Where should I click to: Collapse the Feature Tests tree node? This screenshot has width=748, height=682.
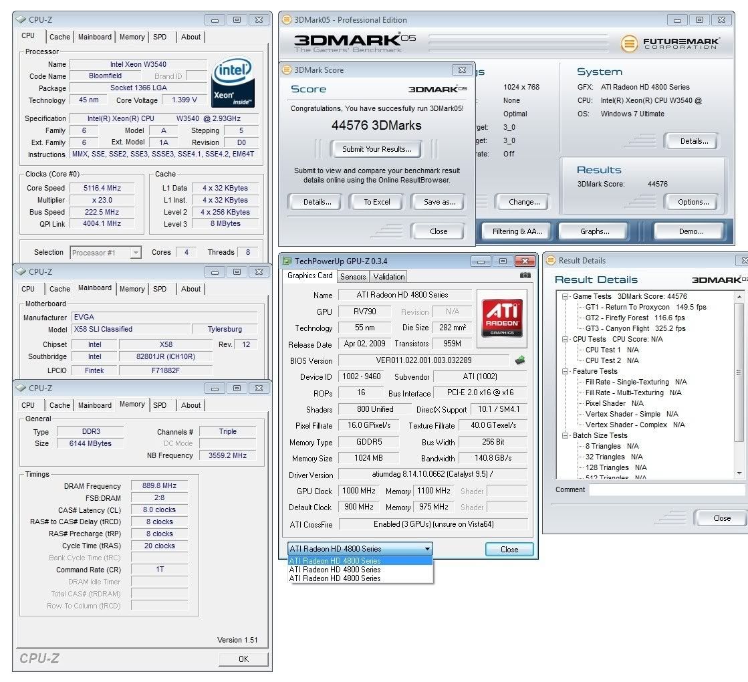(566, 371)
